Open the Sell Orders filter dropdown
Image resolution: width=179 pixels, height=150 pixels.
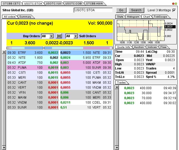click(x=76, y=36)
